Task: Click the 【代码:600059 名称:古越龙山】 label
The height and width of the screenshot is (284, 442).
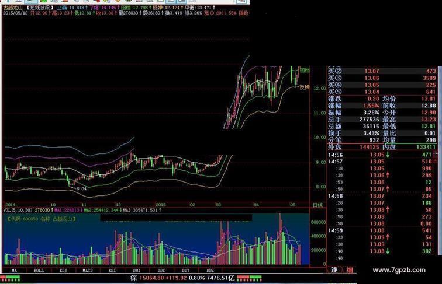Action: [x=41, y=219]
